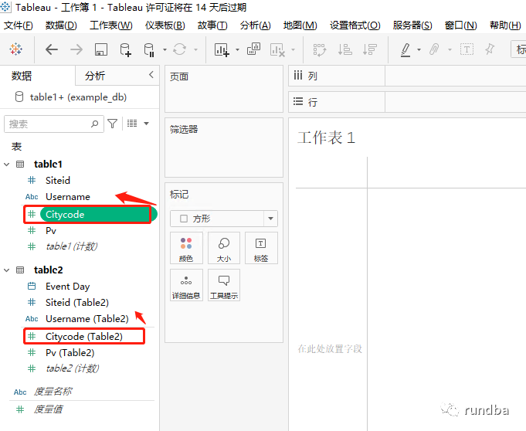This screenshot has height=431, width=526.
Task: Open the new worksheet dropdown arrow
Action: click(x=237, y=50)
